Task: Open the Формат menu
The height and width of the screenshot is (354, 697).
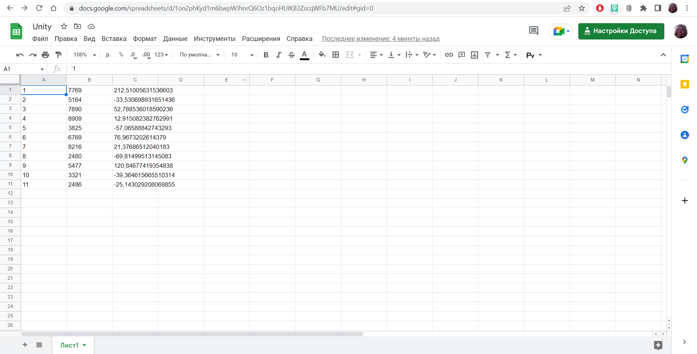Action: tap(145, 39)
